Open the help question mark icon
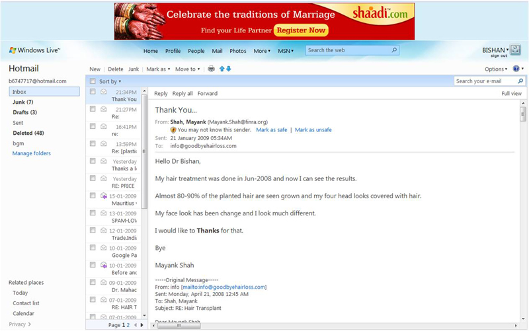 tap(516, 69)
